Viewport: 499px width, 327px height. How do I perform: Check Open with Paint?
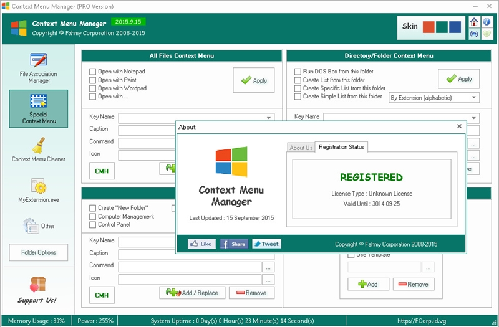click(92, 80)
